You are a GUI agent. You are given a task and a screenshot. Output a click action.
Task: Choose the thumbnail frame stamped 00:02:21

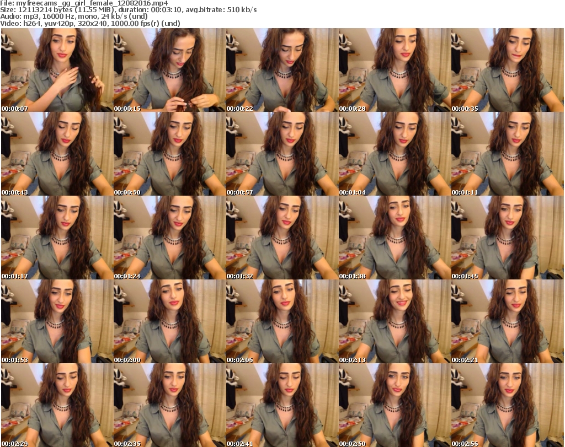(508, 321)
